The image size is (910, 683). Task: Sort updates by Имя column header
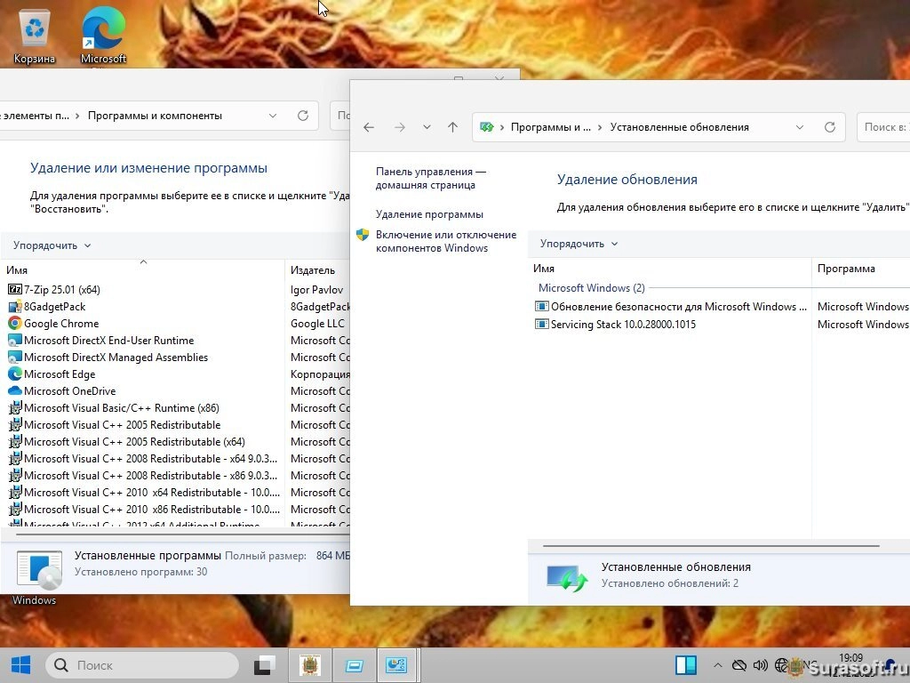pyautogui.click(x=670, y=269)
